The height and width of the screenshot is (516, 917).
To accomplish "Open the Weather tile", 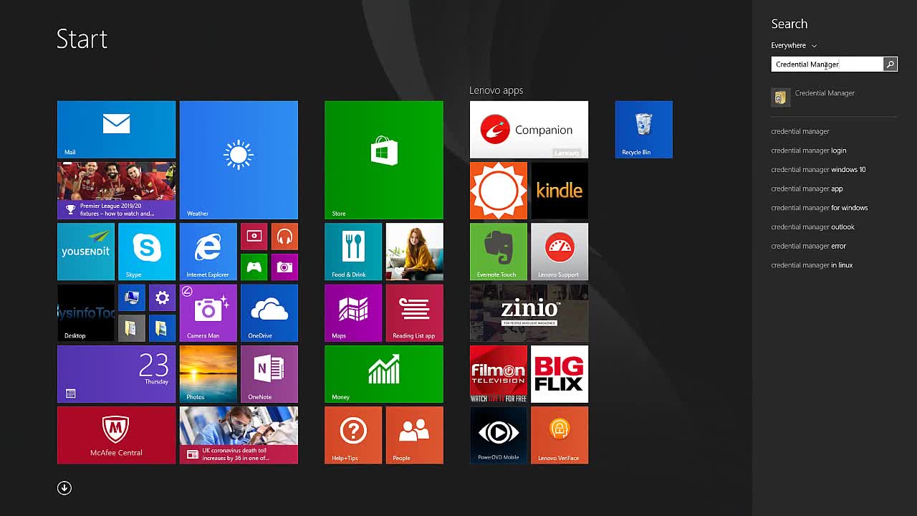I will point(239,160).
